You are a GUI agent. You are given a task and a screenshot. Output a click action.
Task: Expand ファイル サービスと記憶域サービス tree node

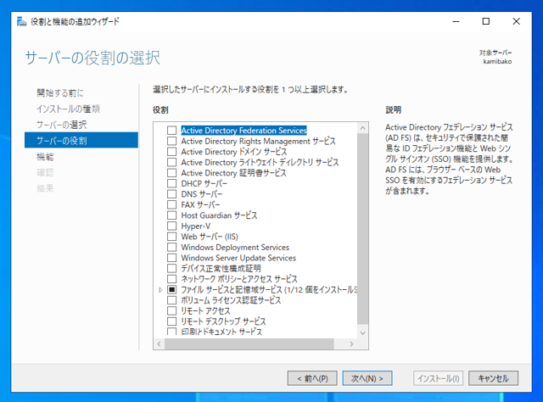pyautogui.click(x=160, y=290)
